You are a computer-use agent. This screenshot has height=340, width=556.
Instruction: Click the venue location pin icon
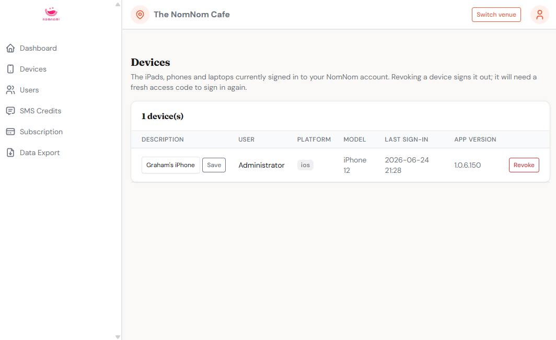[x=140, y=15]
